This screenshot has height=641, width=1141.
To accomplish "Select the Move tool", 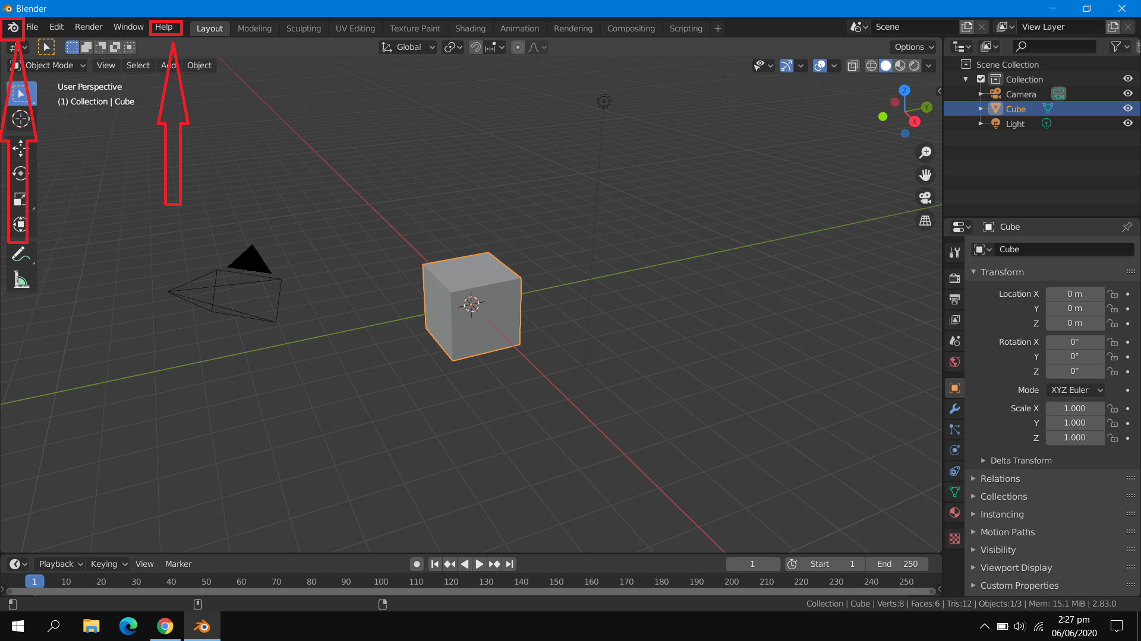I will pyautogui.click(x=21, y=148).
